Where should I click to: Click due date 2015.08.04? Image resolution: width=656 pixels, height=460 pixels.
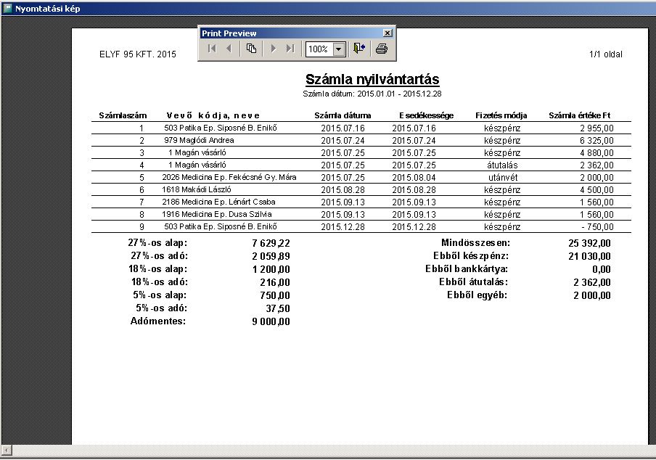click(x=414, y=177)
